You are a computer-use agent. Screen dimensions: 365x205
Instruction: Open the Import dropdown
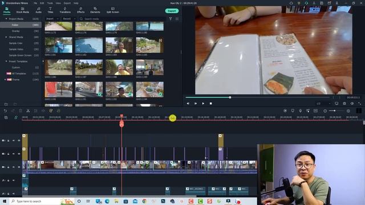(x=52, y=19)
